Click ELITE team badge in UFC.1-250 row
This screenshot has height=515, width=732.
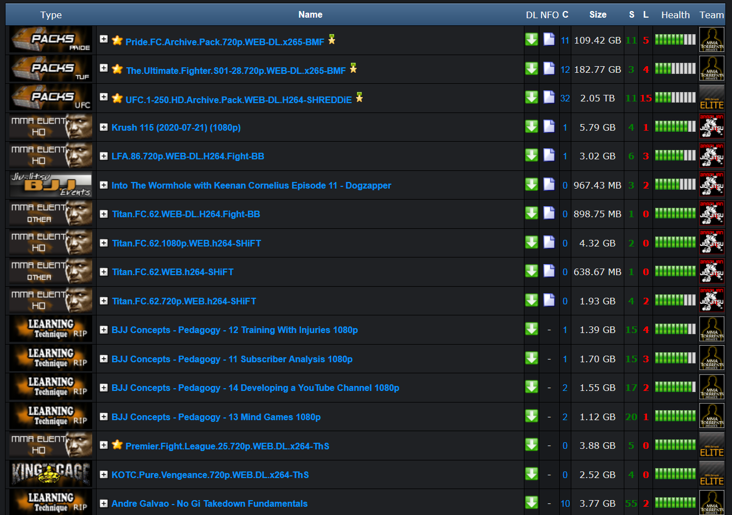[712, 98]
